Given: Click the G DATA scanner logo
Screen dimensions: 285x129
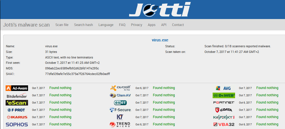Looking at the screenshot, I should [224, 110].
